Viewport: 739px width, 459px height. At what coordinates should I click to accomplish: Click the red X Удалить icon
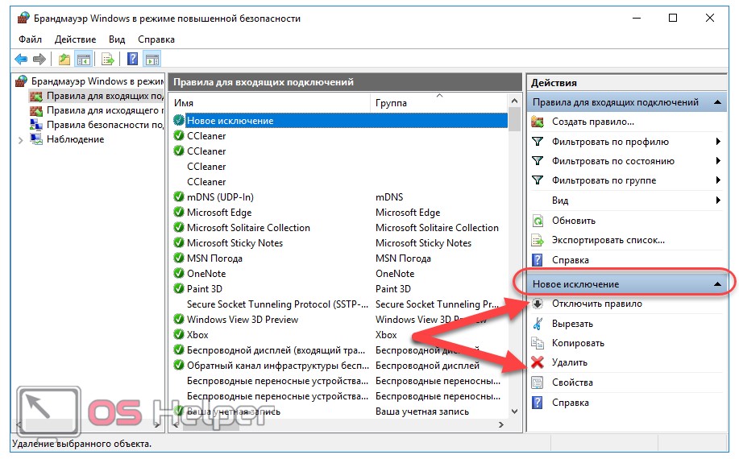coord(538,363)
